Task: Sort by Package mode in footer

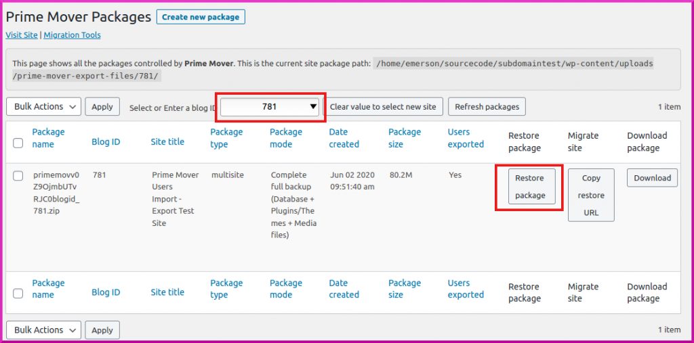Action: pyautogui.click(x=286, y=289)
